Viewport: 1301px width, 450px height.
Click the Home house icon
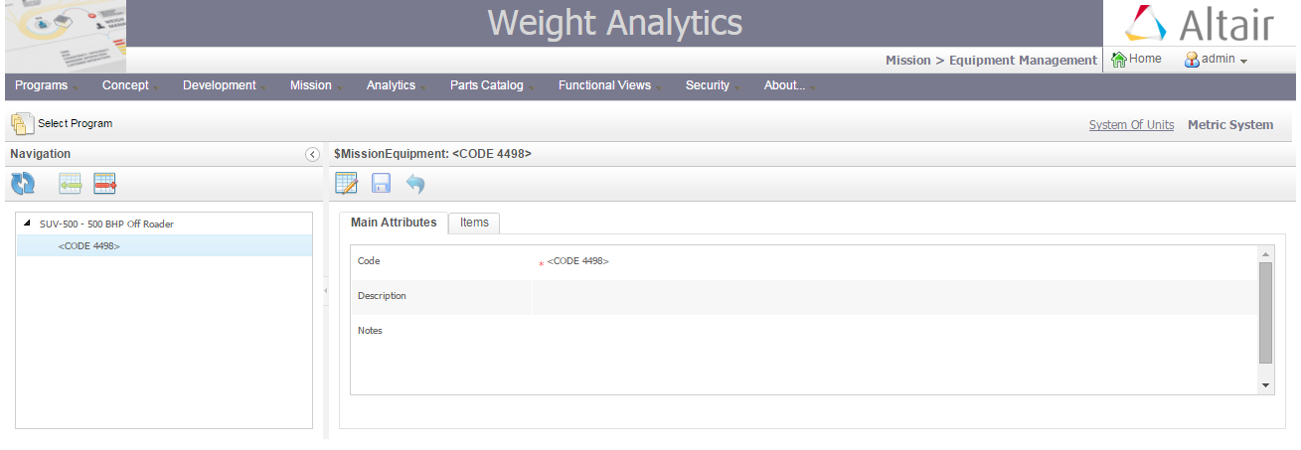click(1119, 60)
